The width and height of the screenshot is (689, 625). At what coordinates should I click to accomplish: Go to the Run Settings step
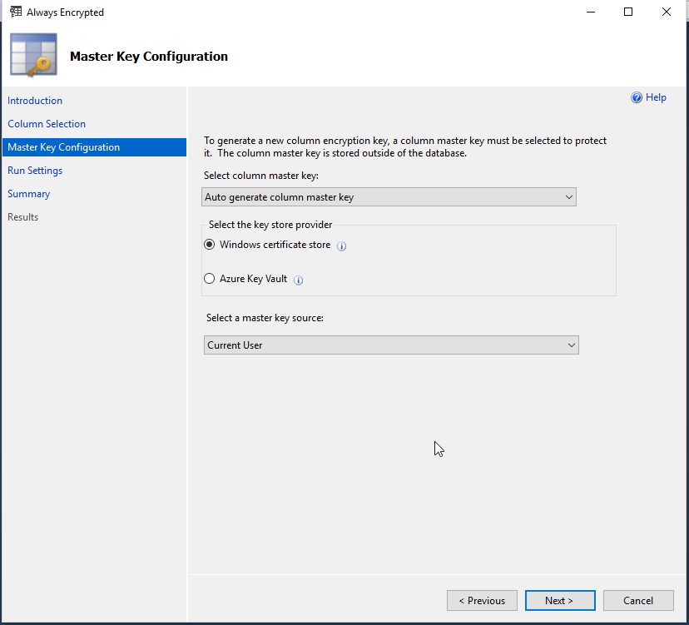coord(35,170)
